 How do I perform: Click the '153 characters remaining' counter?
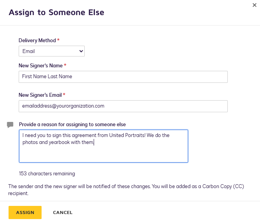click(x=47, y=174)
